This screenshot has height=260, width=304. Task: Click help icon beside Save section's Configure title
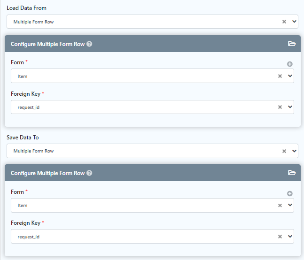[89, 173]
